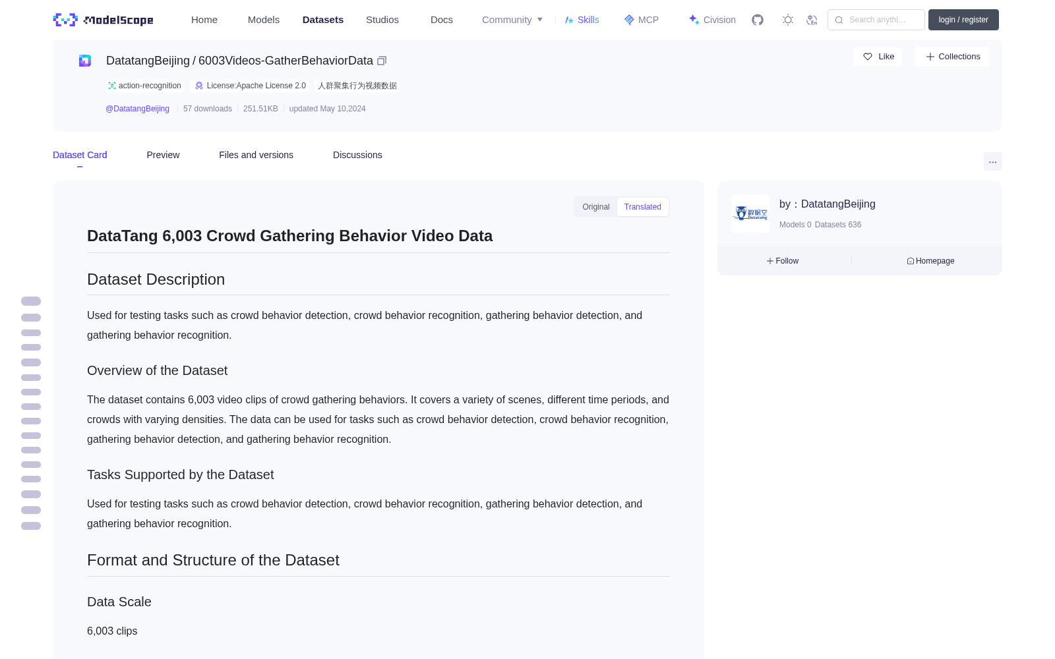Click the first outline marker in left sidebar
This screenshot has height=659, width=1055.
pos(31,301)
